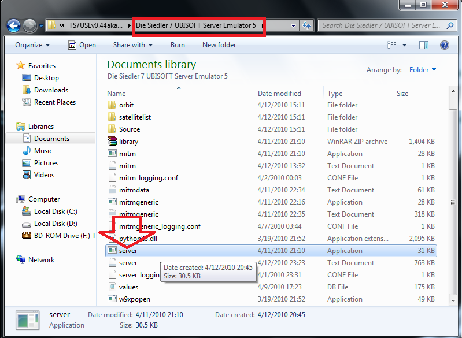
Task: Open the Organize dropdown menu
Action: point(32,45)
